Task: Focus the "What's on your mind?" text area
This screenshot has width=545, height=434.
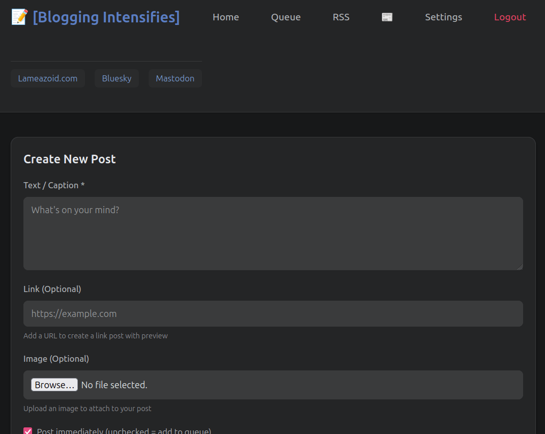Action: pyautogui.click(x=273, y=233)
